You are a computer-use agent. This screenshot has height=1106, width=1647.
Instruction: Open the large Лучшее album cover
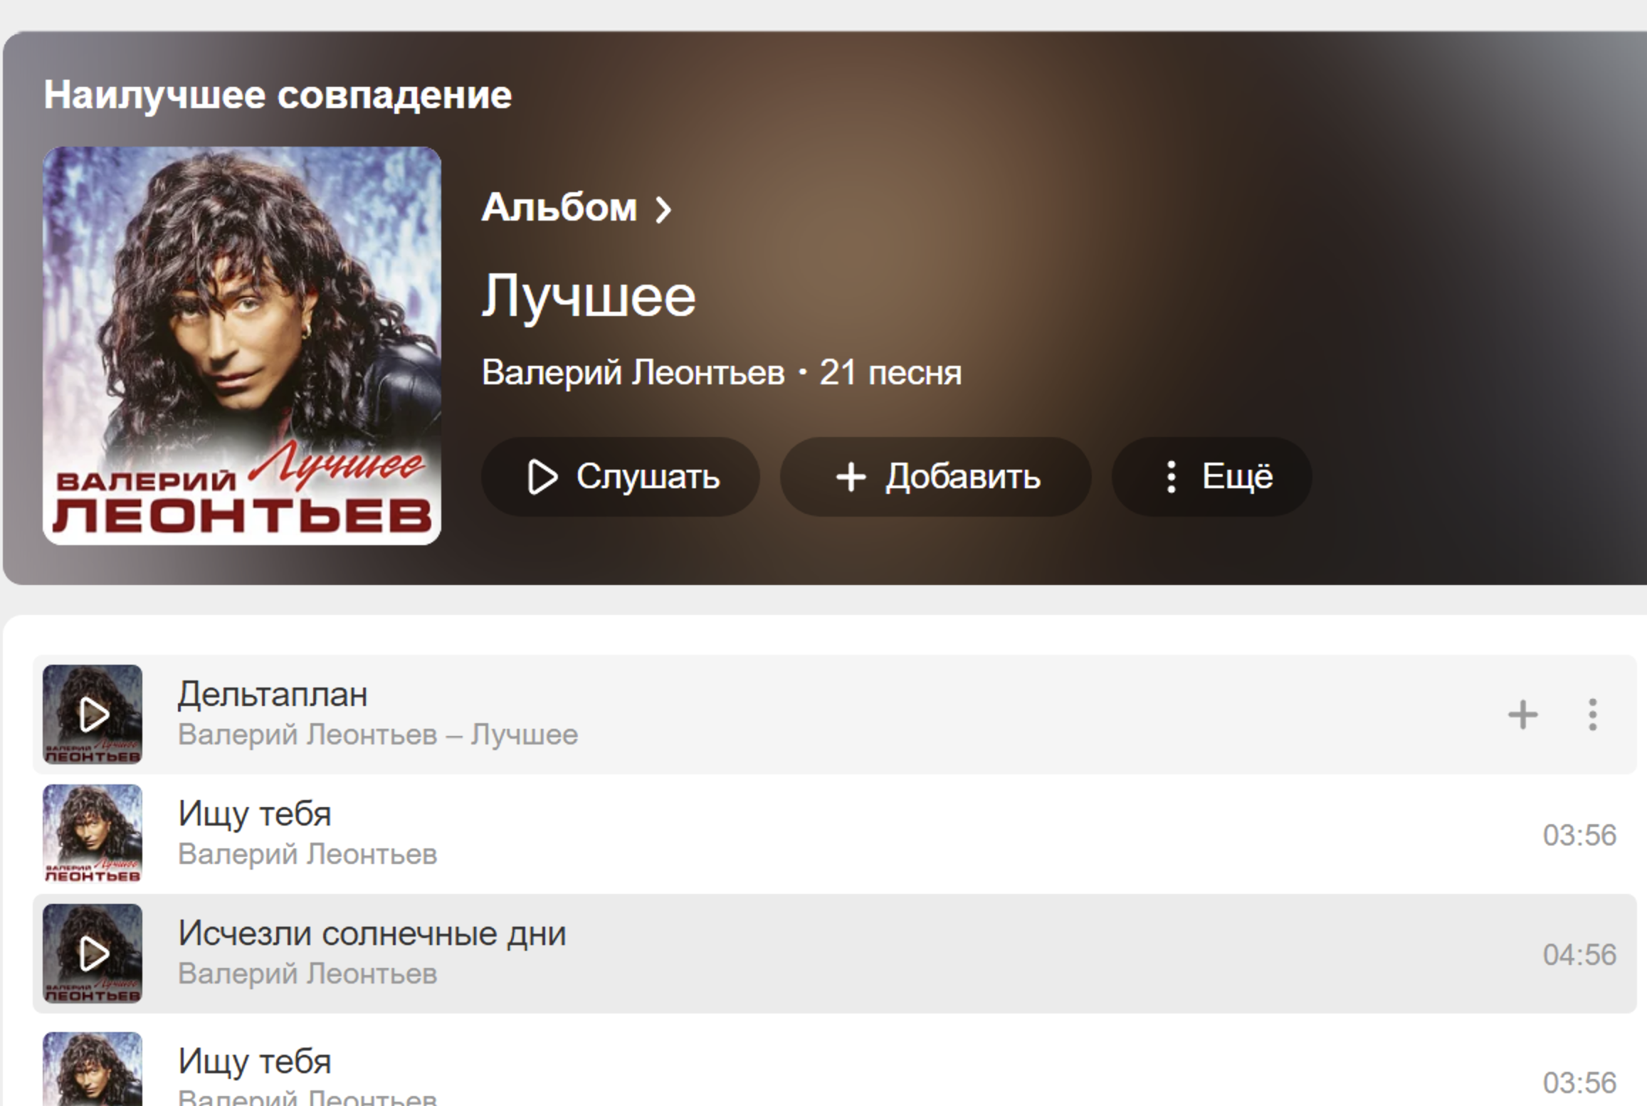pyautogui.click(x=242, y=346)
